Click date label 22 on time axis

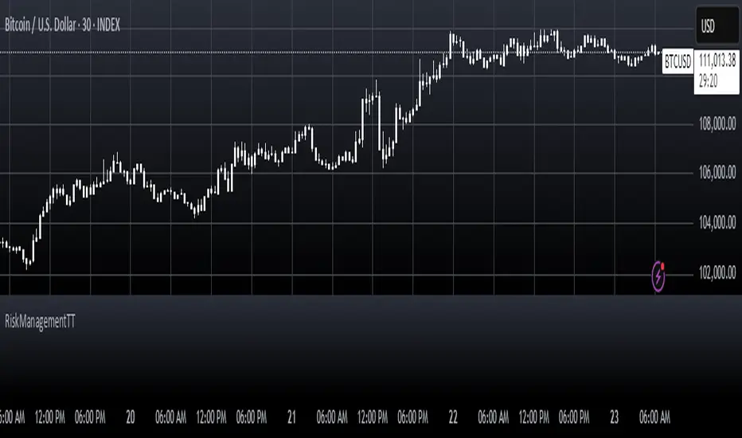coord(453,417)
